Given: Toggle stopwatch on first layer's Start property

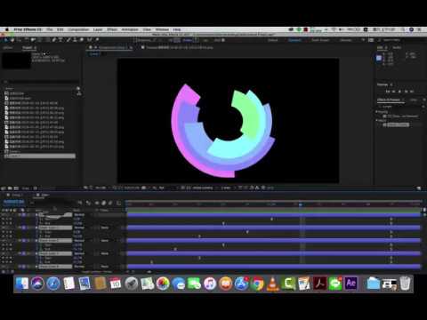Looking at the screenshot, I should click(42, 219).
